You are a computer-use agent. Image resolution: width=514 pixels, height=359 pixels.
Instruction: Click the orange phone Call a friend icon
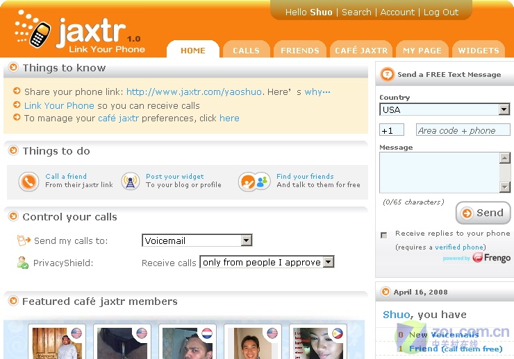(28, 182)
